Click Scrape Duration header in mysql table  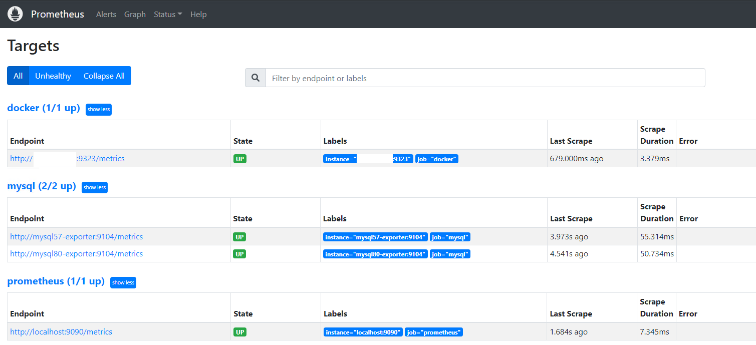(657, 212)
